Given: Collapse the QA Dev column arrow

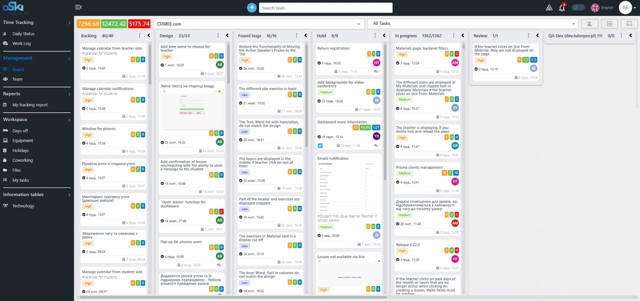Looking at the screenshot, I should pos(631,35).
